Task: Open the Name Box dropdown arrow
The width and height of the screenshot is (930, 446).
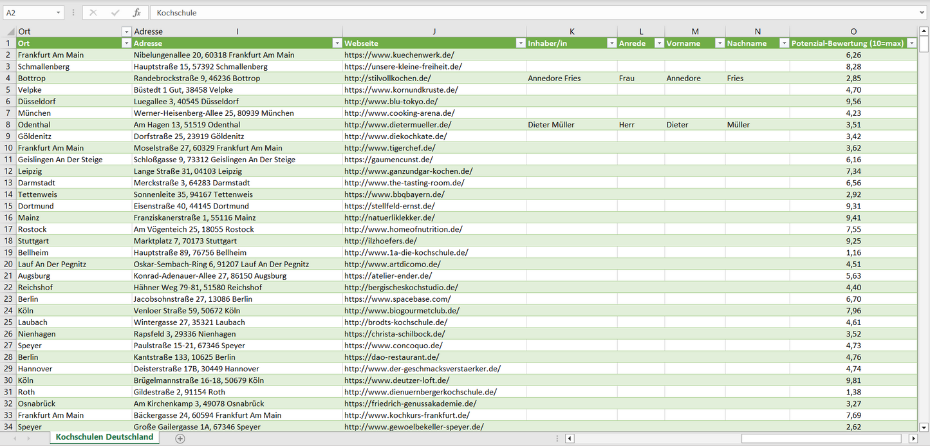Action: (x=58, y=13)
